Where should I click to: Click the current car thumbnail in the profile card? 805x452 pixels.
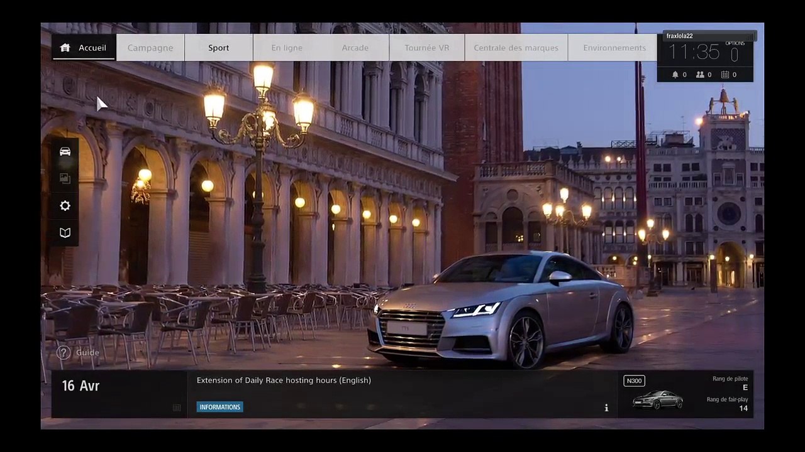coord(658,400)
